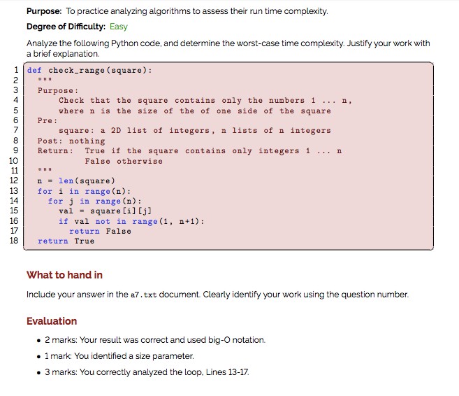Click '3 marks' Lines 13-17 bullet
This screenshot has width=459, height=396.
pyautogui.click(x=147, y=372)
